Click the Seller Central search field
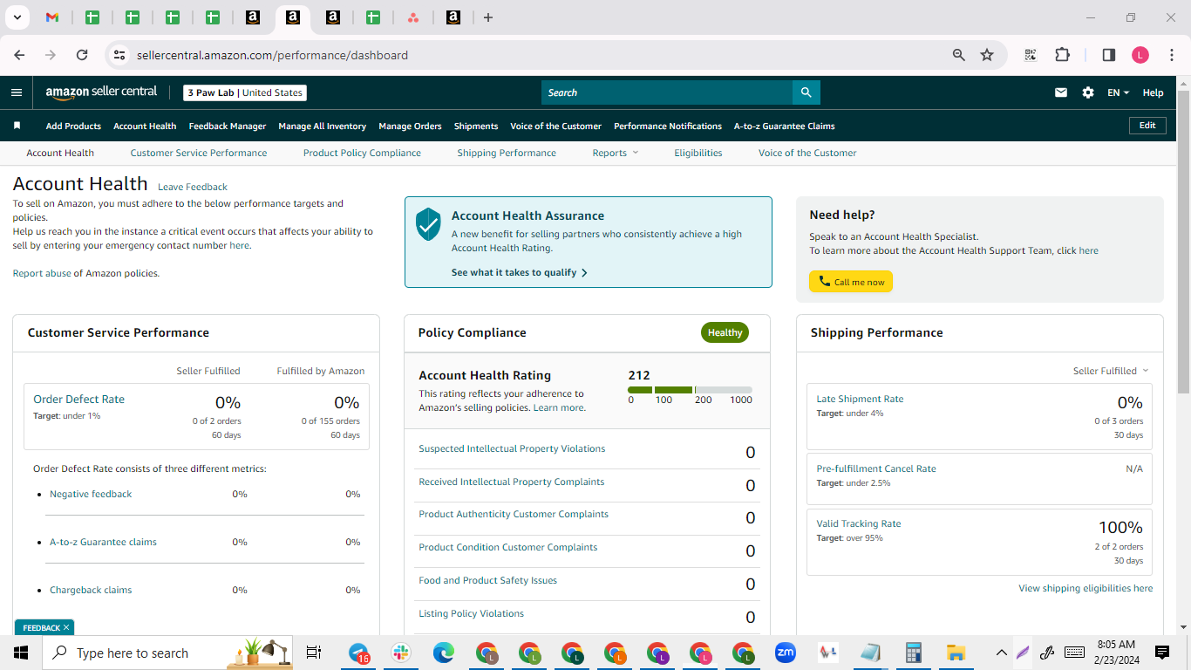Screen dimensions: 1191x670 [x=667, y=92]
